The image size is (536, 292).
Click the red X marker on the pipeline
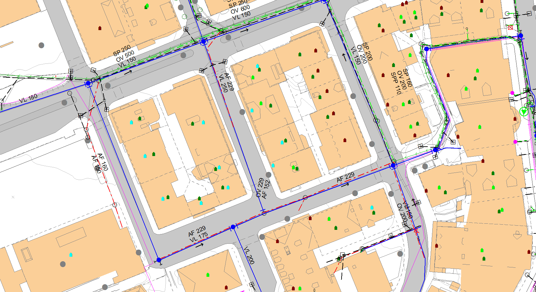[416, 231]
